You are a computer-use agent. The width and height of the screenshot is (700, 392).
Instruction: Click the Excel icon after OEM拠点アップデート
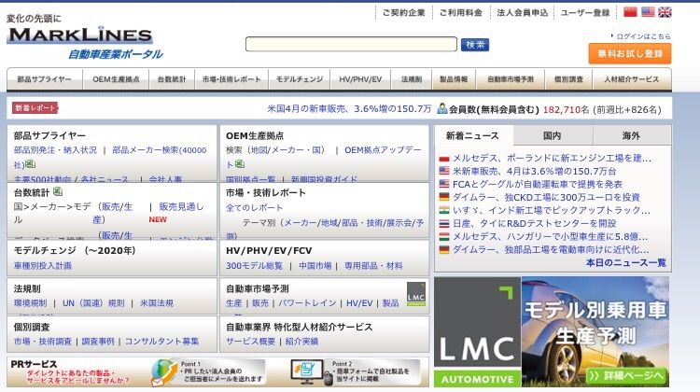click(x=240, y=164)
